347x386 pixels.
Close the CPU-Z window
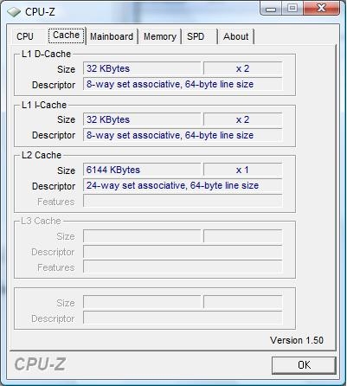pyautogui.click(x=321, y=8)
